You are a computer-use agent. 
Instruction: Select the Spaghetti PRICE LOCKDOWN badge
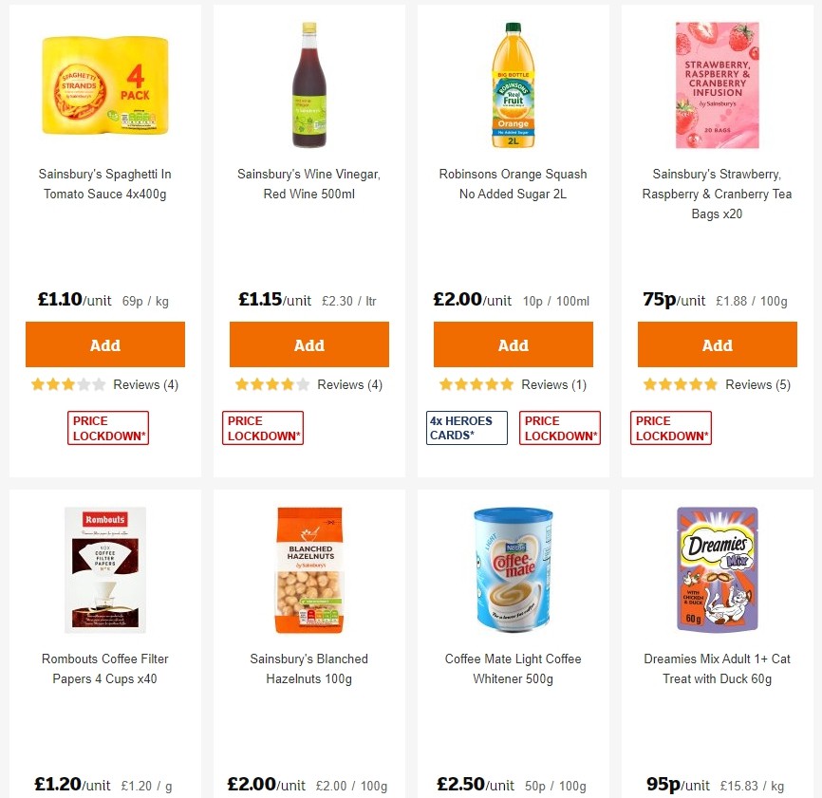coord(107,427)
